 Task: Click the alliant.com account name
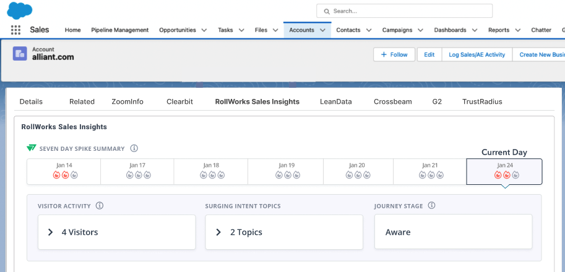[53, 57]
